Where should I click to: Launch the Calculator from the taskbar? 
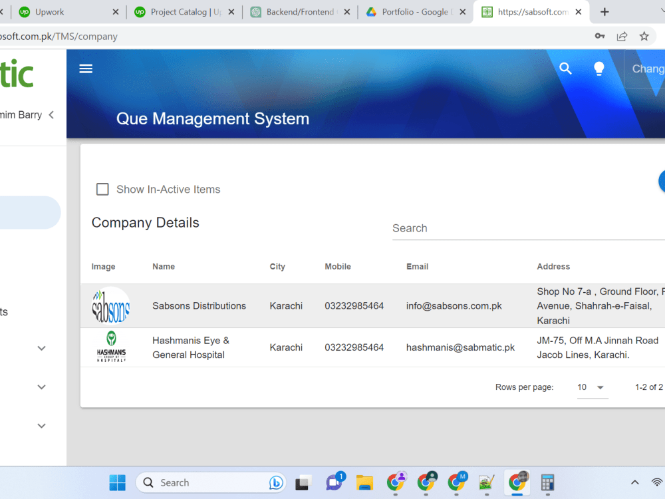click(x=547, y=482)
